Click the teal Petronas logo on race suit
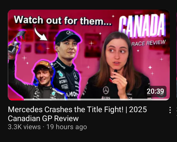 click(x=60, y=74)
